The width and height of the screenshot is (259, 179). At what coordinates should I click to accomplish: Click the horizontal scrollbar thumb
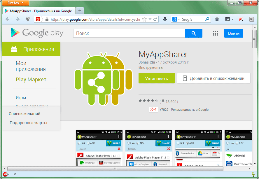115,169
